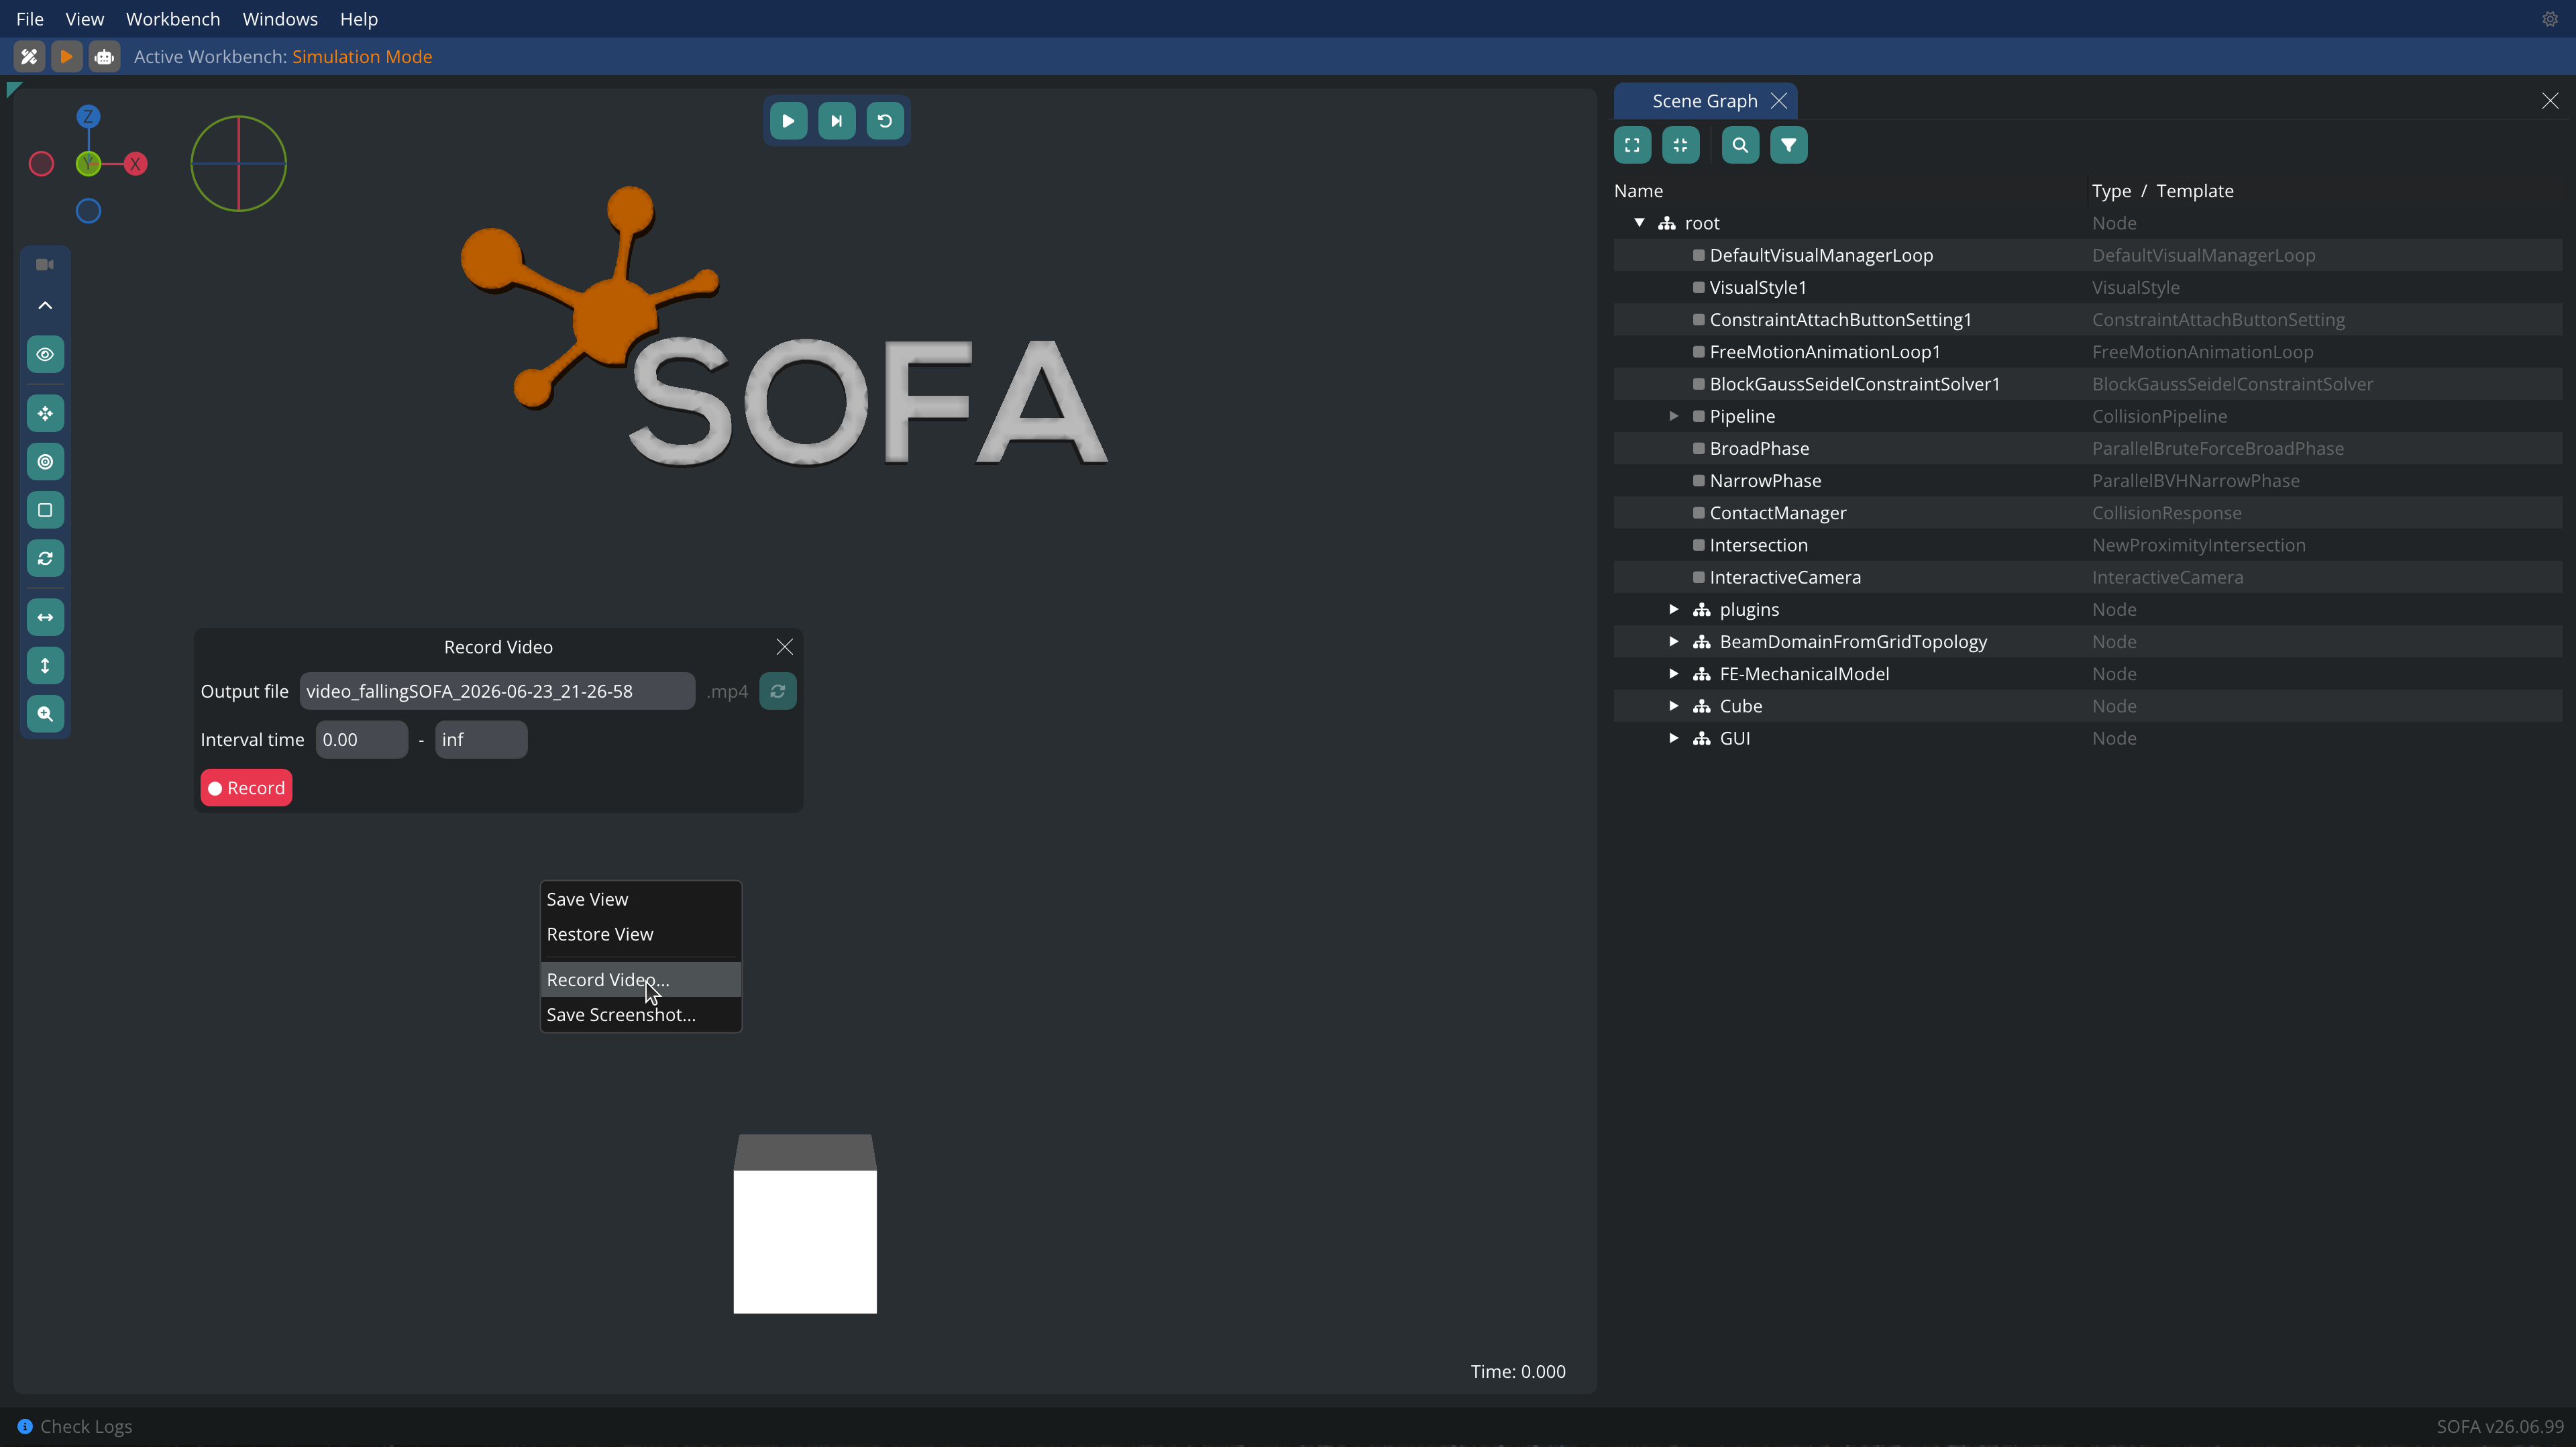2576x1447 pixels.
Task: Choose Record Video... from the context menu
Action: pyautogui.click(x=641, y=980)
